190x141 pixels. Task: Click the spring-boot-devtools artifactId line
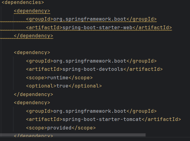[x=94, y=69]
